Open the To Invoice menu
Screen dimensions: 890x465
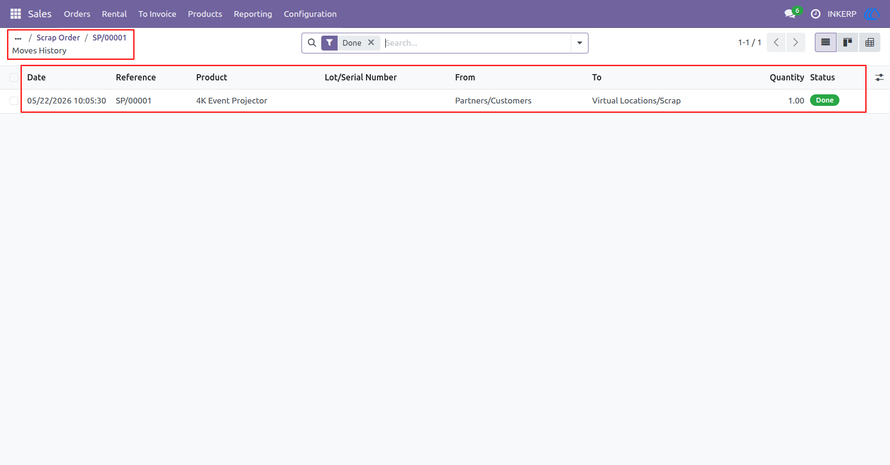click(x=157, y=14)
